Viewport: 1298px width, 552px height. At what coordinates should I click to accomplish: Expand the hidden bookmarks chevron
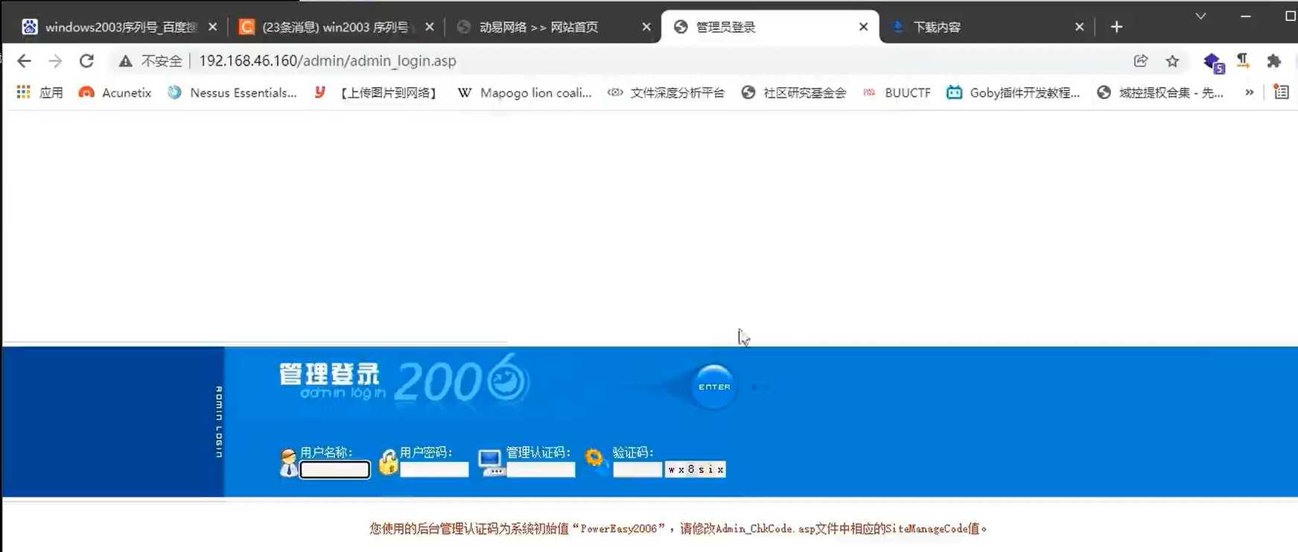tap(1249, 92)
